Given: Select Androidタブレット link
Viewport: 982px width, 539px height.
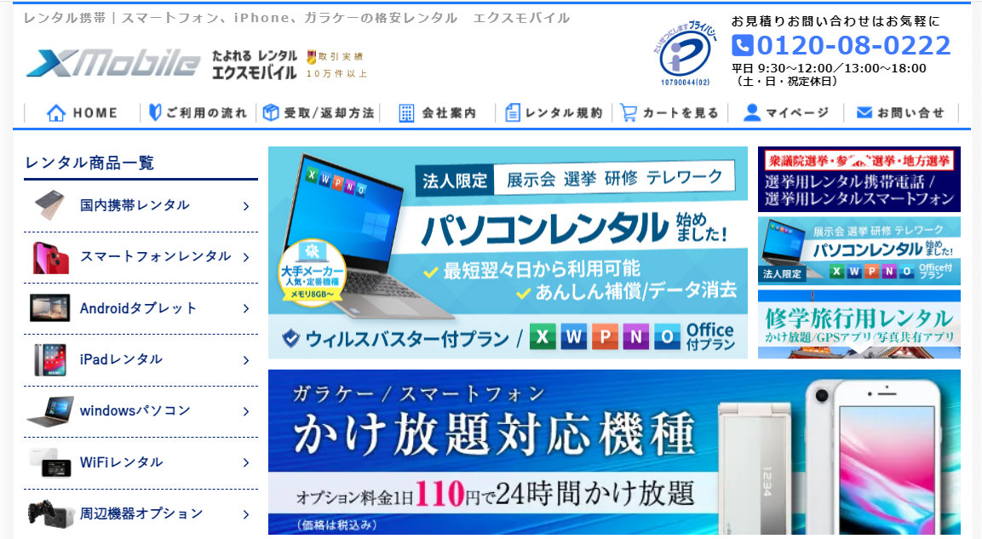Looking at the screenshot, I should [x=138, y=308].
